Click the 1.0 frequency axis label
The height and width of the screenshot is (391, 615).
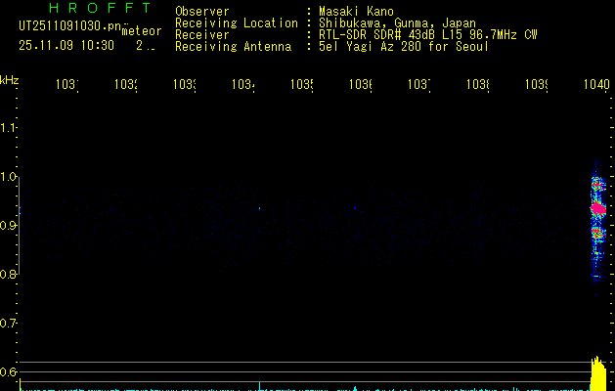[x=8, y=177]
